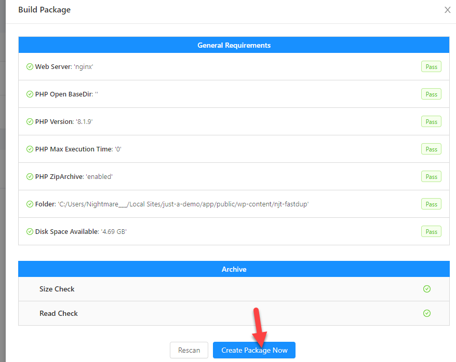This screenshot has width=456, height=362.
Task: Click the PHP ZipArchive check icon
Action: pyautogui.click(x=30, y=176)
